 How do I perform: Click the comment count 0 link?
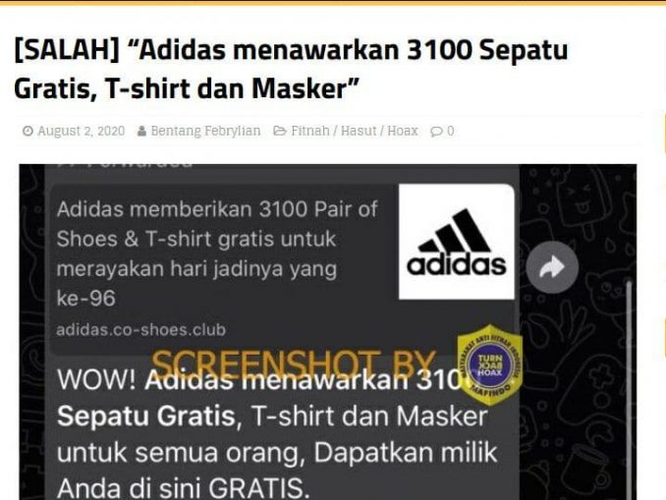point(450,132)
